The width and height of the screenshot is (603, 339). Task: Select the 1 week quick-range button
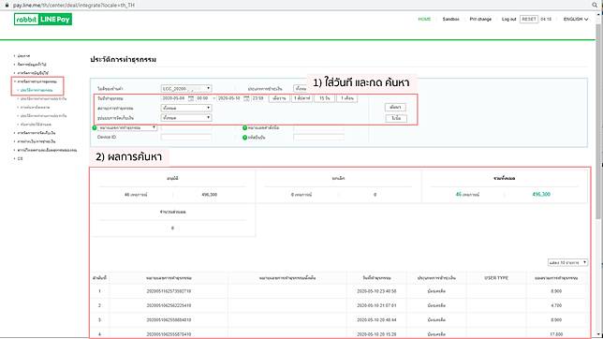[x=301, y=98]
